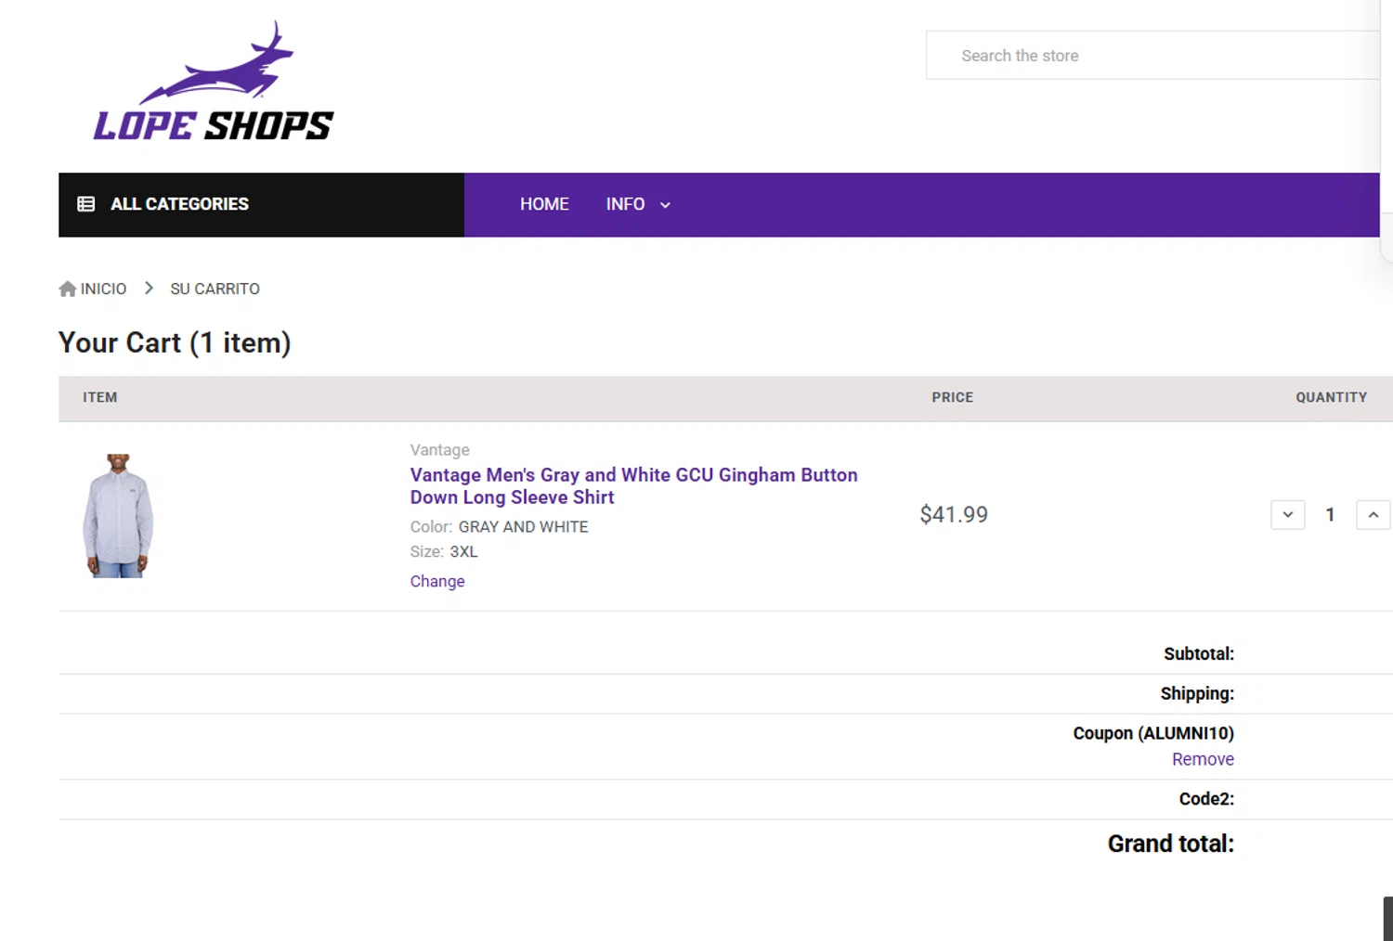Open the INFO nav item

point(625,204)
